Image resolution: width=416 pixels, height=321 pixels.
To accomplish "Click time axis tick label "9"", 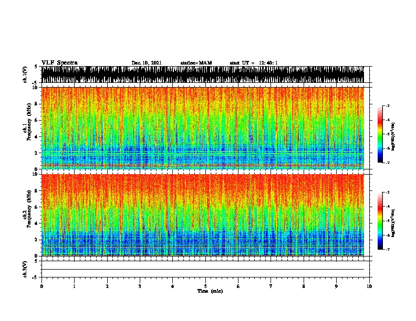I will (x=336, y=286).
